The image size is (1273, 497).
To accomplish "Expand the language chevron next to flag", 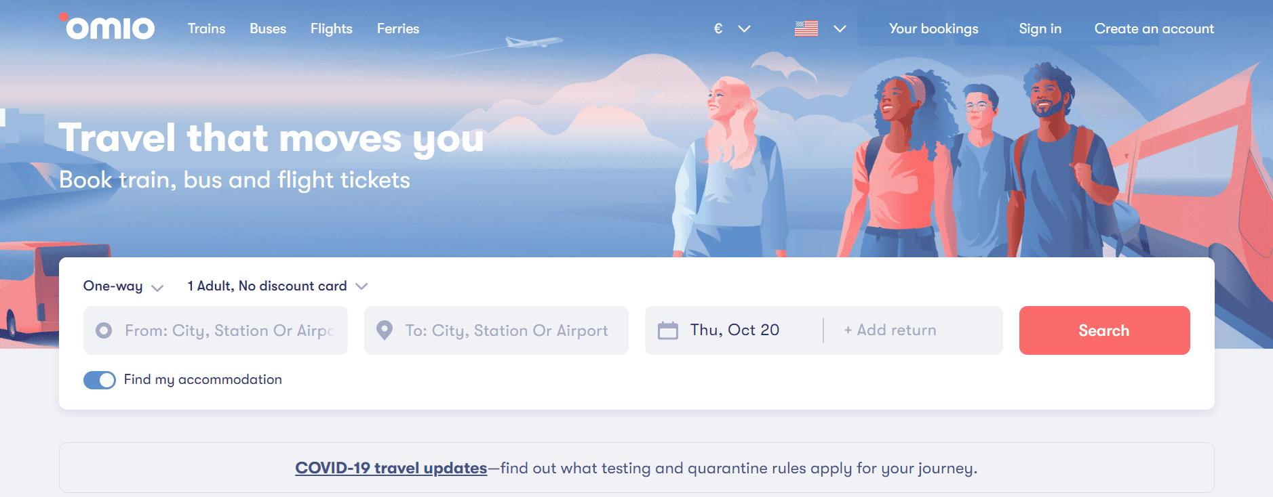I will click(840, 28).
